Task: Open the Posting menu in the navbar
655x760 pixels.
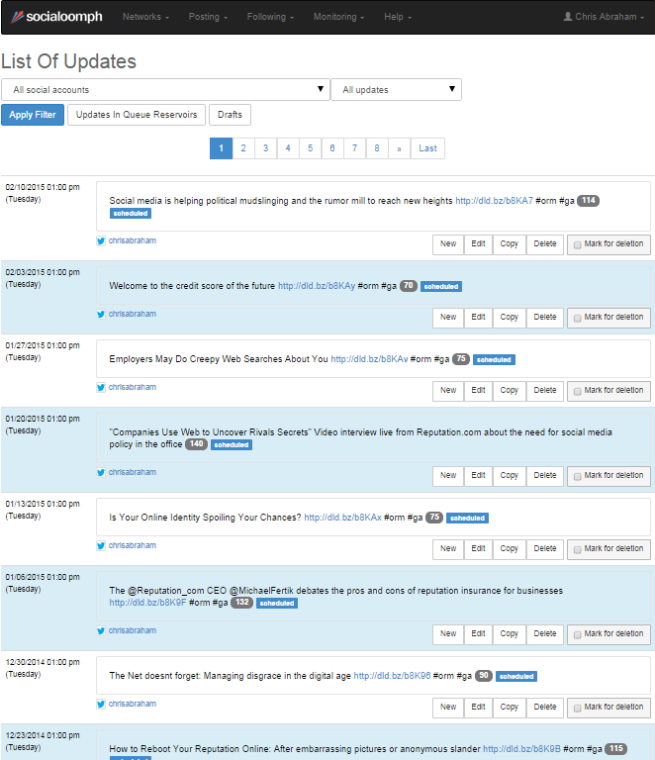Action: click(x=208, y=17)
